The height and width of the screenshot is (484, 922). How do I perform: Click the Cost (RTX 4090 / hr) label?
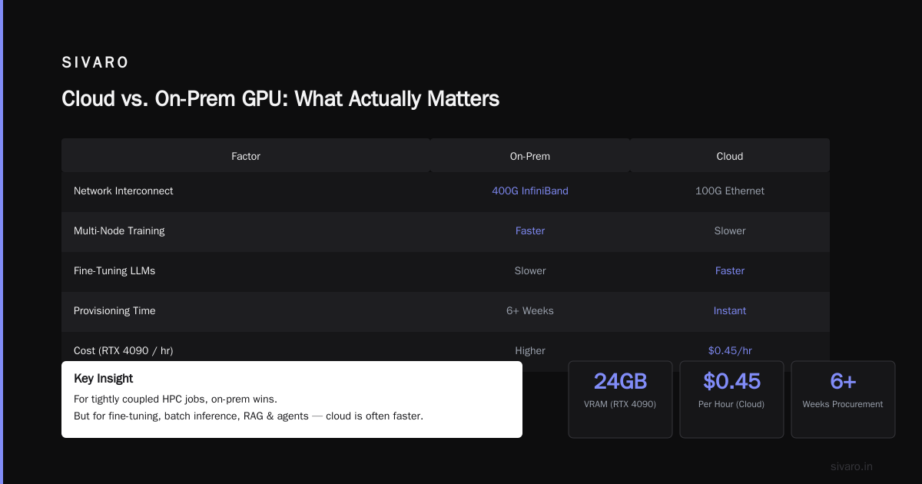point(124,350)
